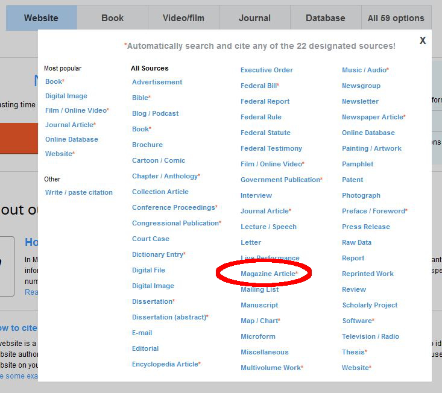The width and height of the screenshot is (442, 393).
Task: Open the Court Case source link
Action: click(150, 239)
